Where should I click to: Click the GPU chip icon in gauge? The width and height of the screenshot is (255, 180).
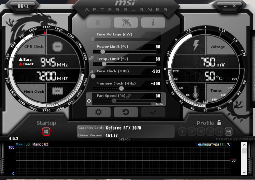[57, 46]
